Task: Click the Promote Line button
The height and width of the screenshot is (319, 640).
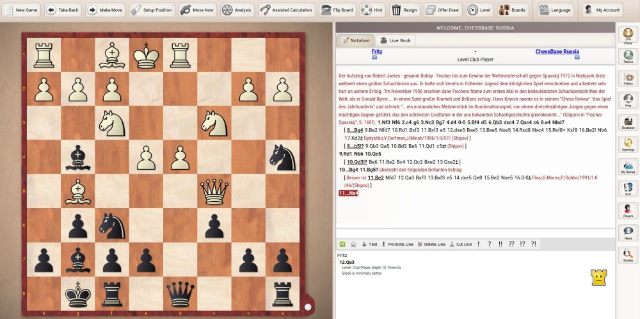Action: pyautogui.click(x=397, y=244)
